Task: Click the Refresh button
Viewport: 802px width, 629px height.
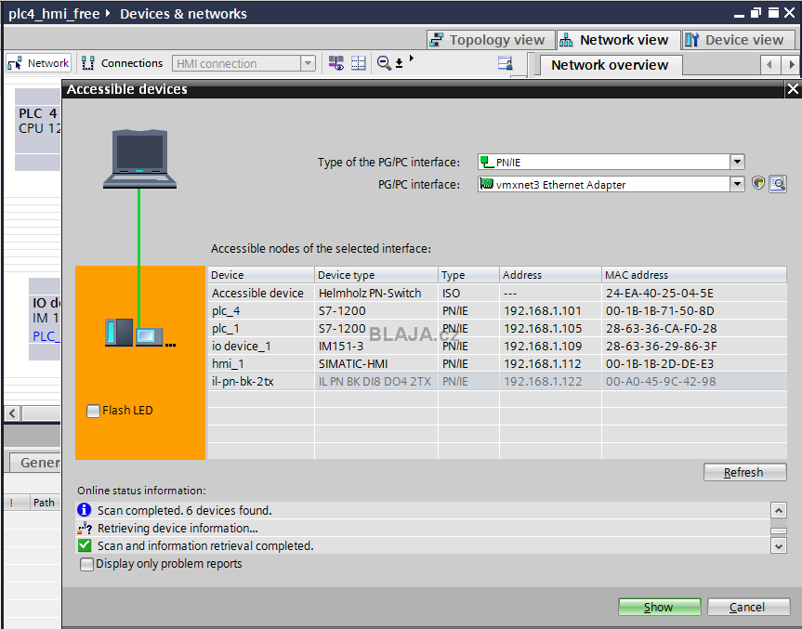Action: tap(744, 472)
